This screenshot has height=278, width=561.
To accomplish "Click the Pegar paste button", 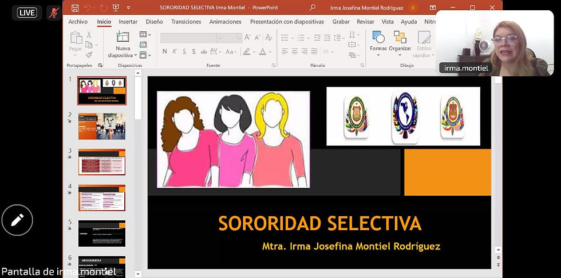I will click(x=76, y=42).
